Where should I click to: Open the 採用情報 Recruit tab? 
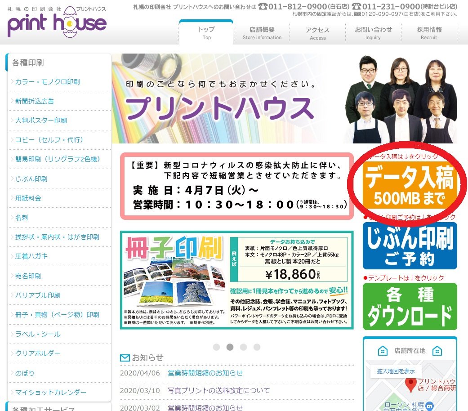(x=429, y=33)
